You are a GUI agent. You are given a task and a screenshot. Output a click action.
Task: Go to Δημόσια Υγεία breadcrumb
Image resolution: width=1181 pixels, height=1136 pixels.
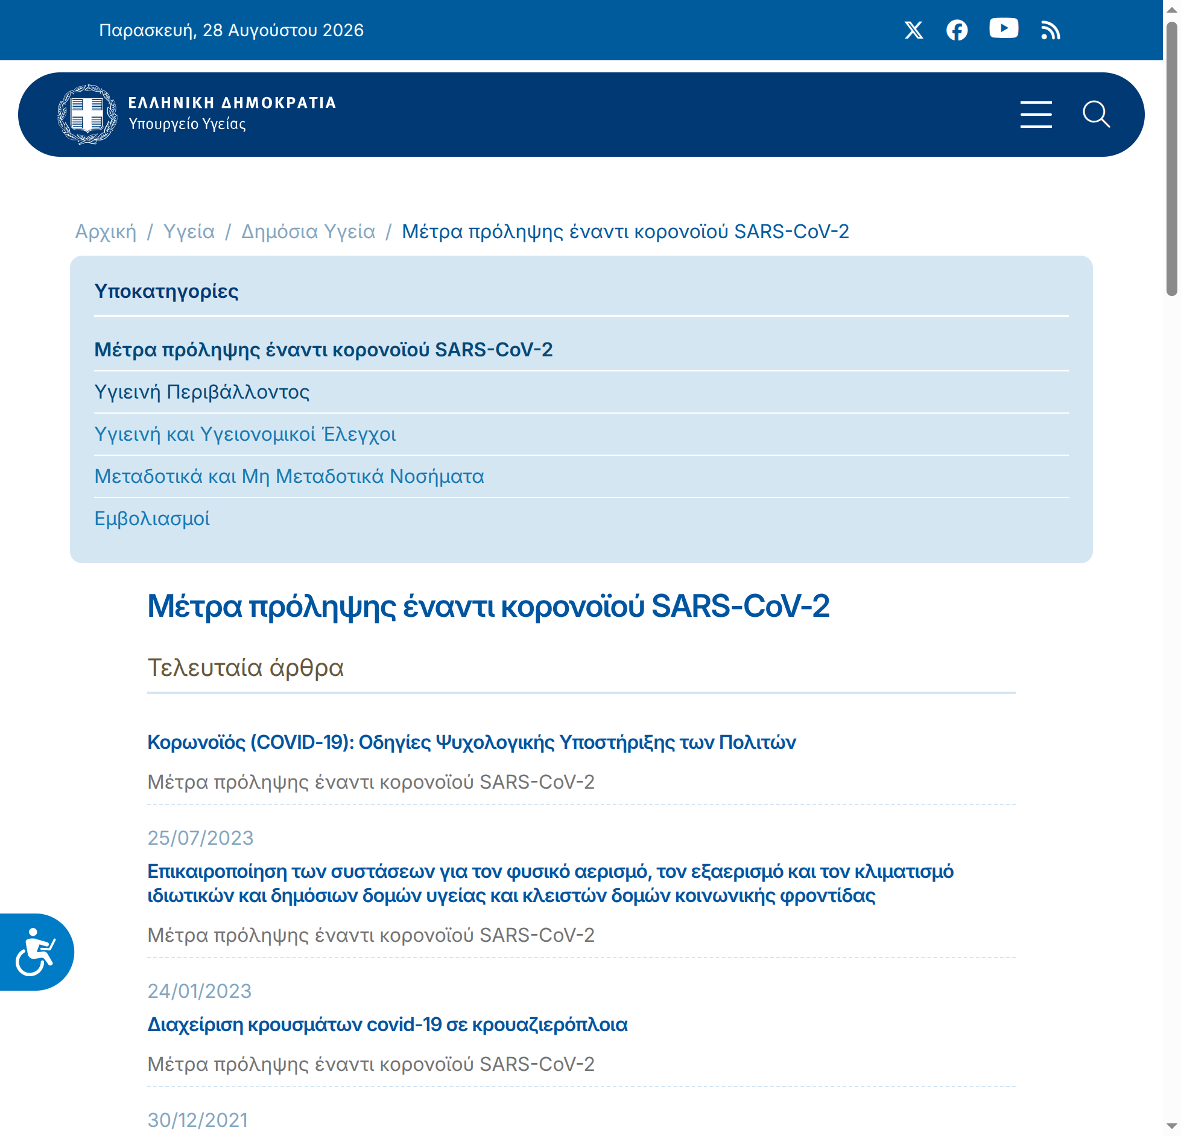coord(308,232)
